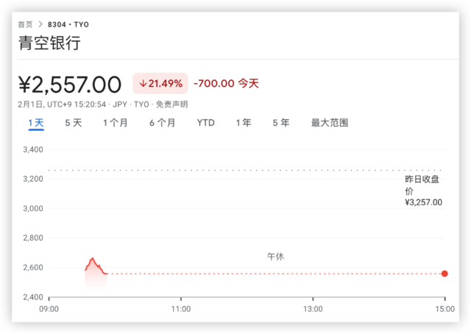The height and width of the screenshot is (334, 471).
Task: Click the breadcrumb chevron arrow after 首页
Action: (40, 24)
